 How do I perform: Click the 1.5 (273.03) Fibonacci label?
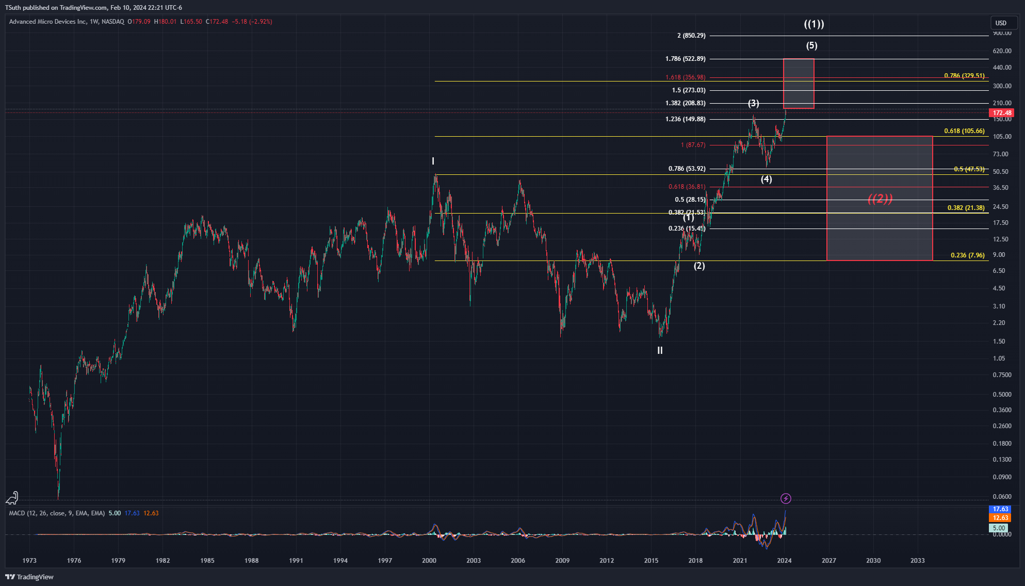(689, 90)
